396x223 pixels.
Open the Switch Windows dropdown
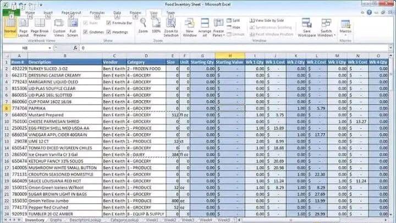coord(327,28)
